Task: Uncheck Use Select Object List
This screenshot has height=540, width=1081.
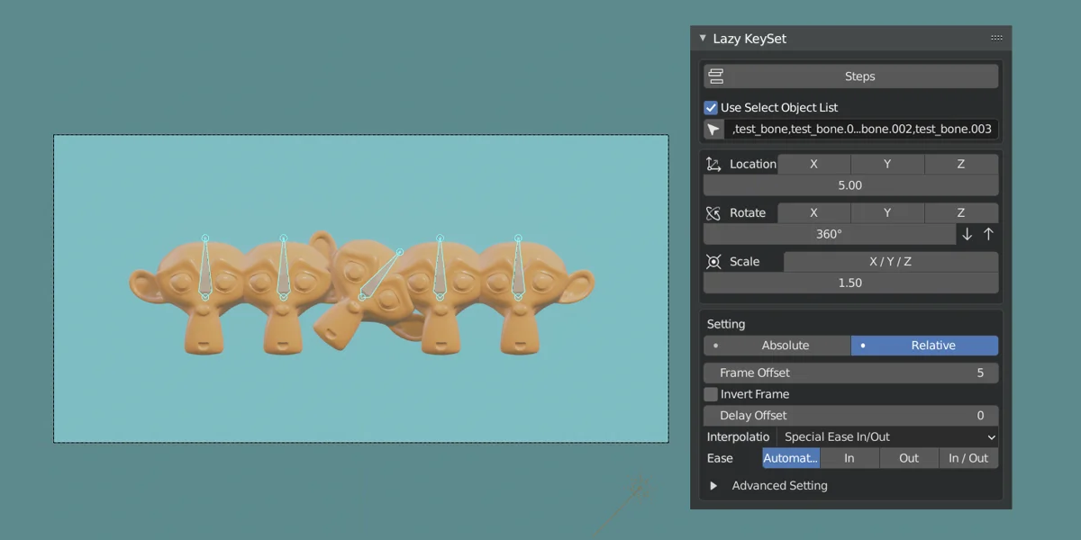Action: [711, 107]
